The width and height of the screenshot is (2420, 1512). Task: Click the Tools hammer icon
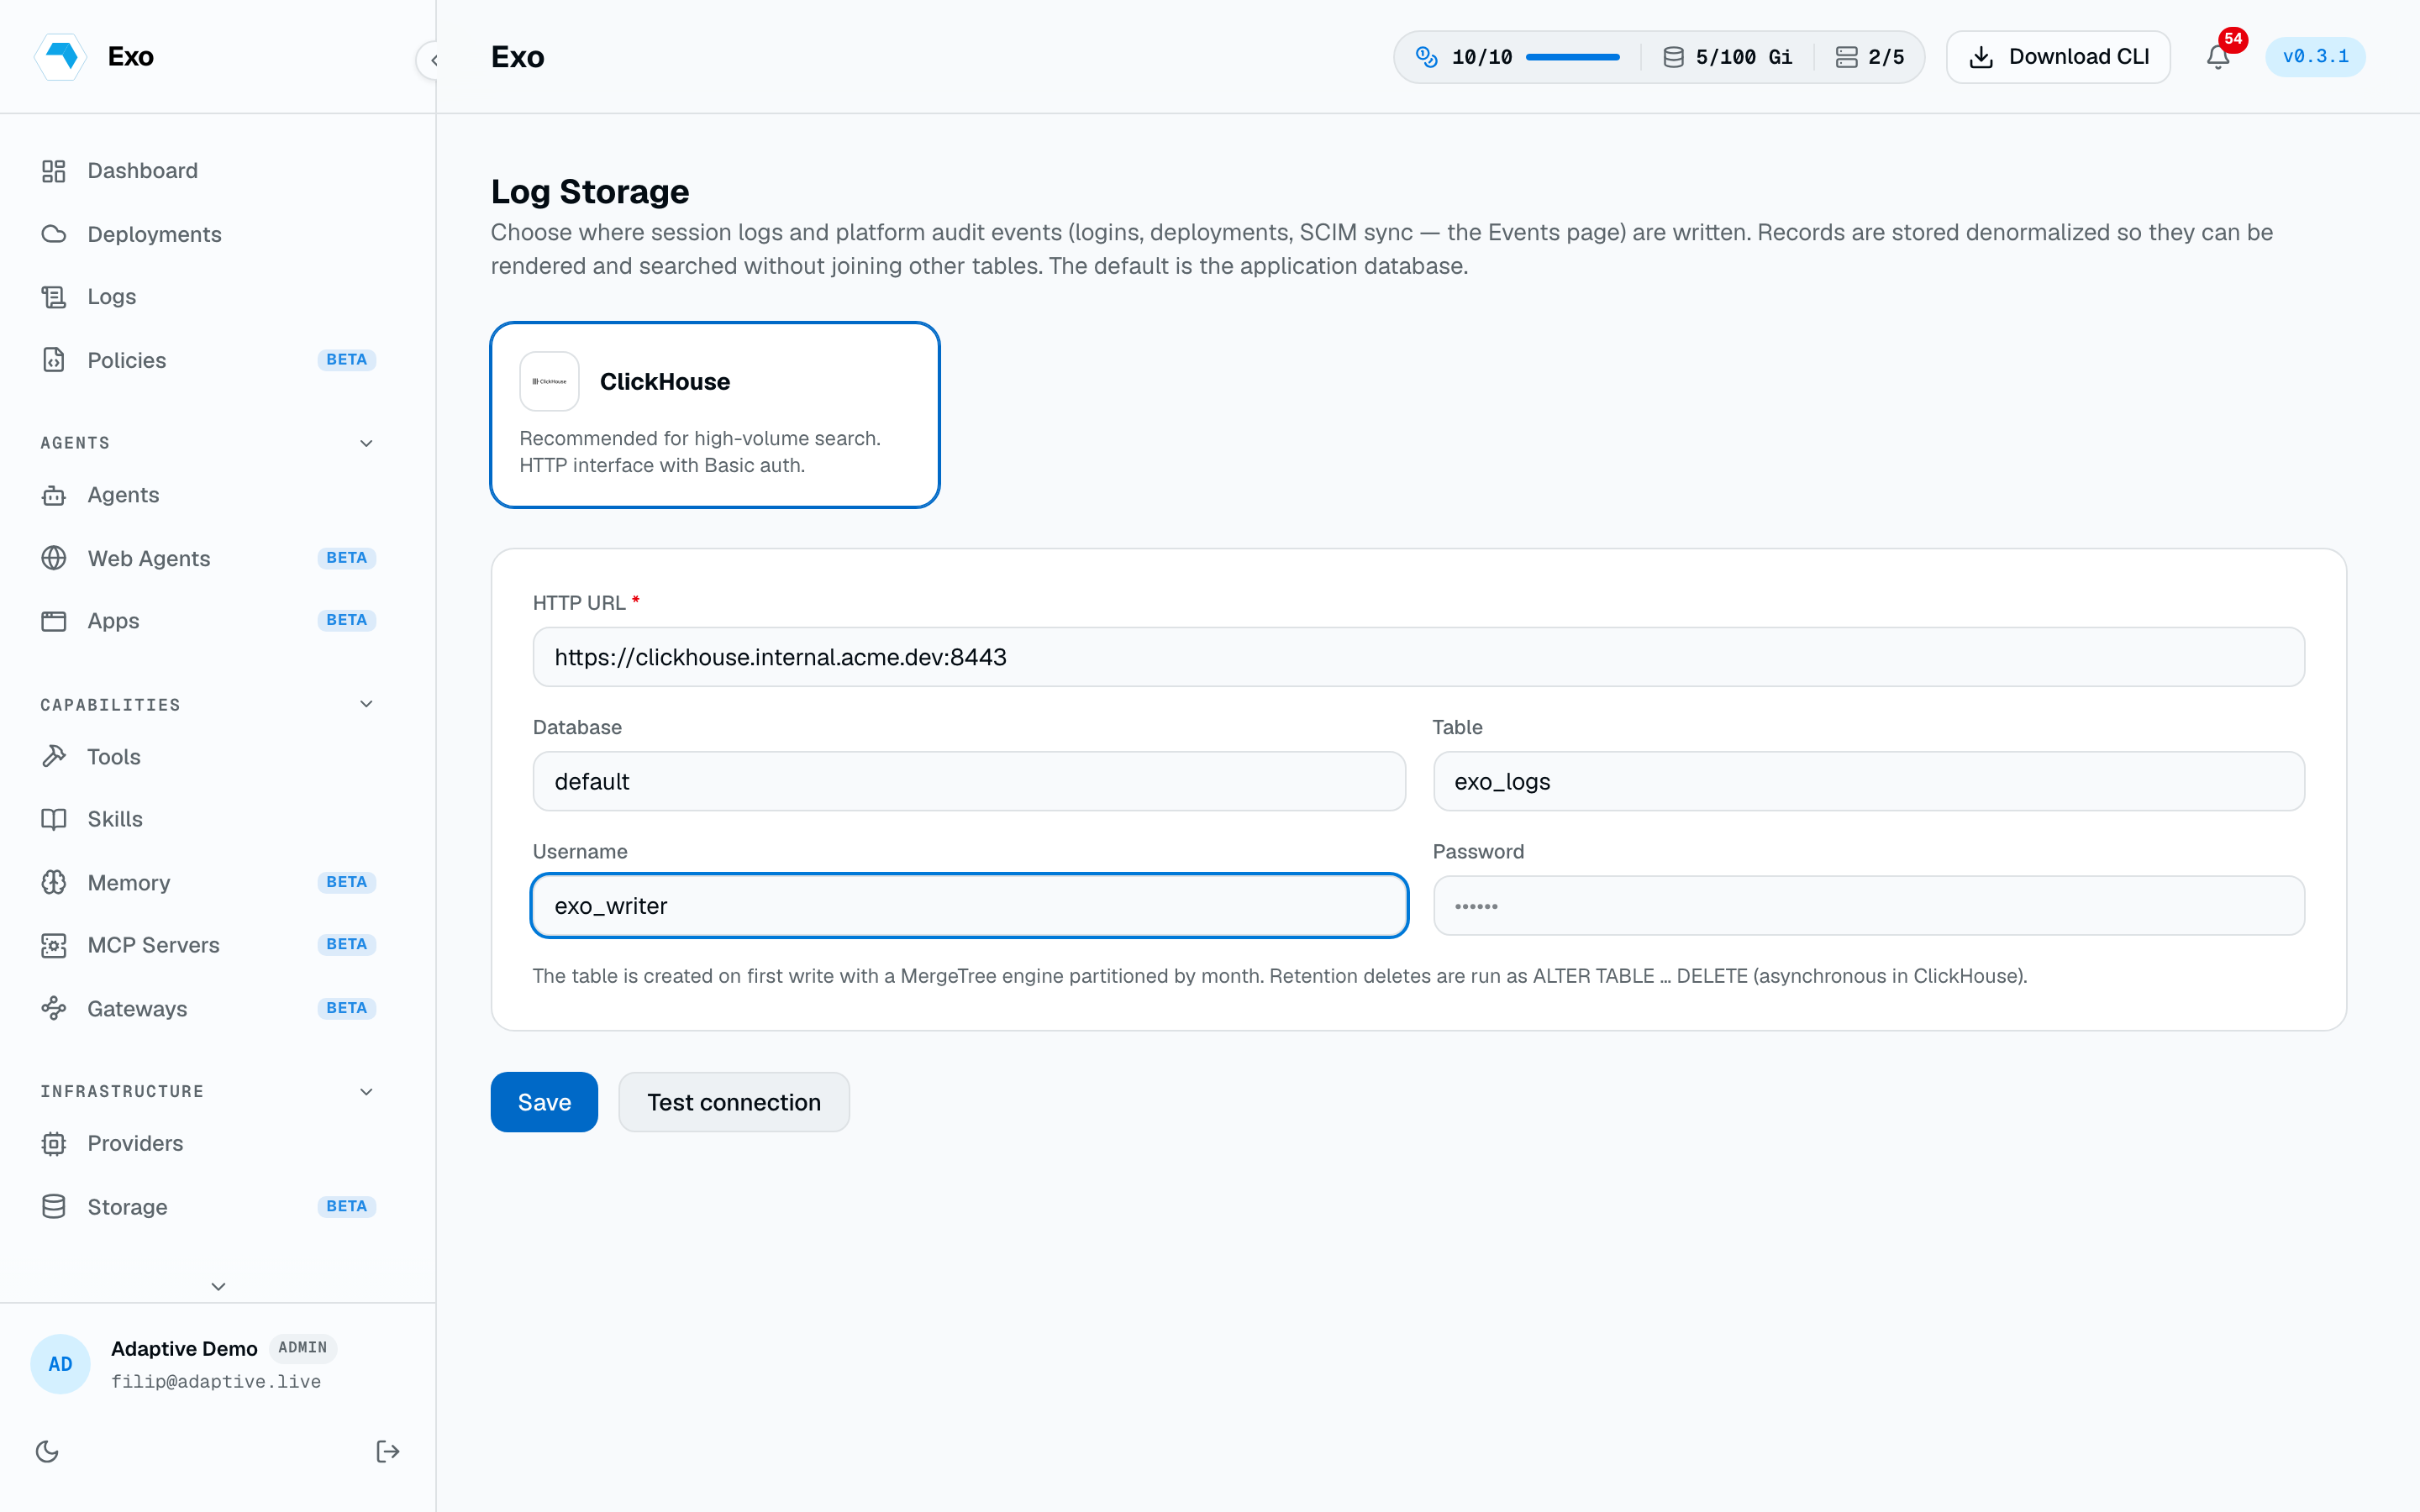pyautogui.click(x=54, y=757)
